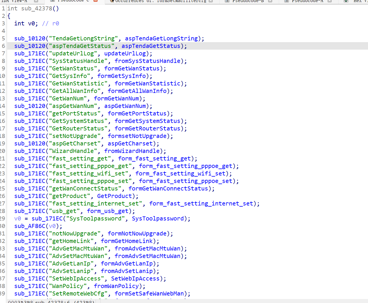Select form_fast_setting_pppoe_get identifier
368x303 pixels.
point(186,166)
